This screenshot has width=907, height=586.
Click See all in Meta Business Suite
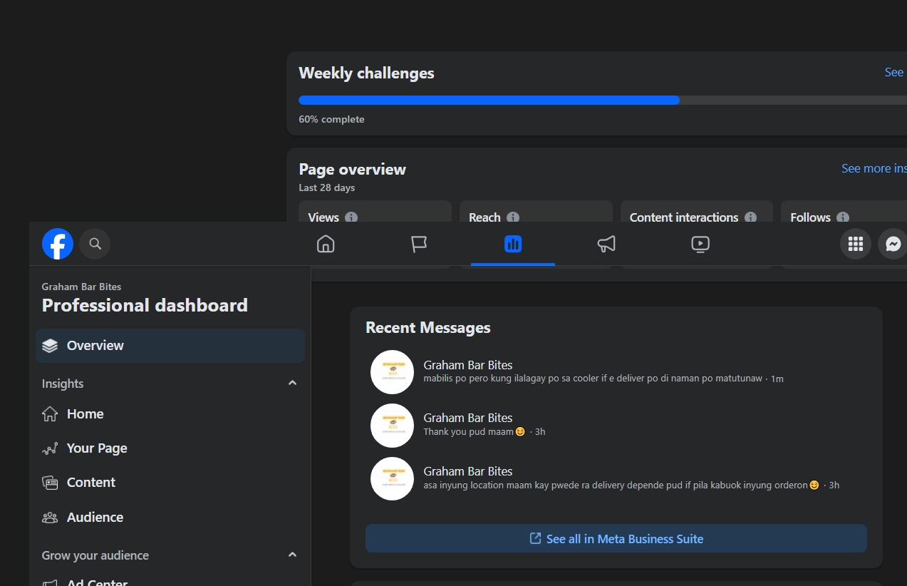(x=616, y=538)
